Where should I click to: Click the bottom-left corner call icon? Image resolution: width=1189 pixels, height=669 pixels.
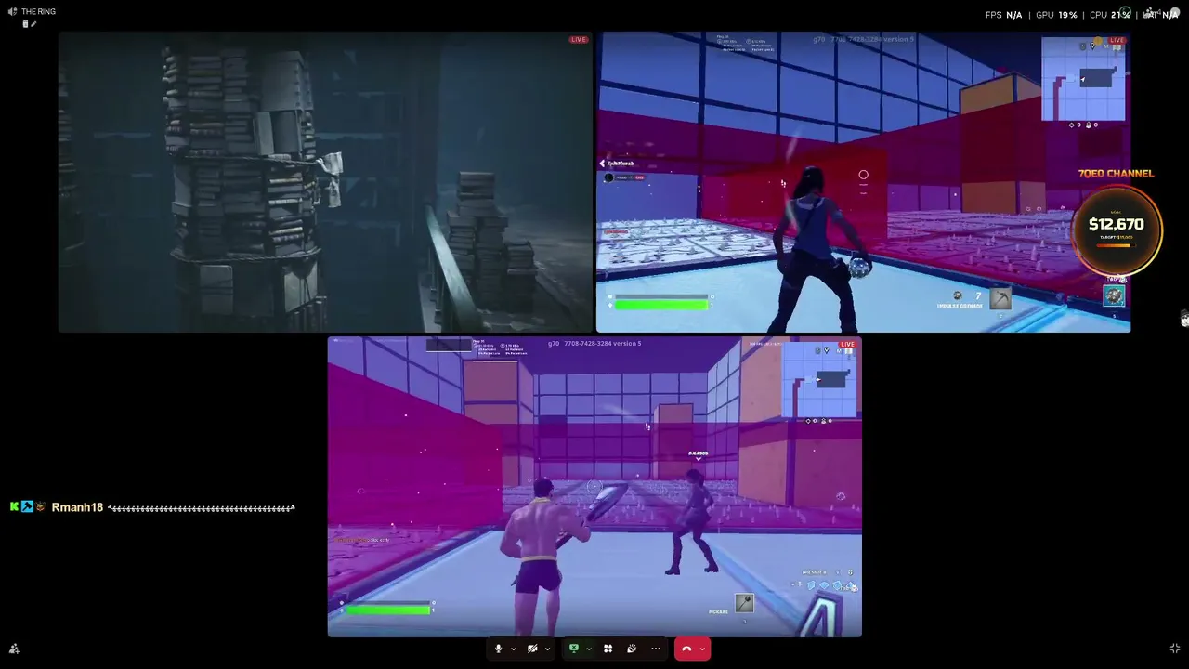click(14, 649)
